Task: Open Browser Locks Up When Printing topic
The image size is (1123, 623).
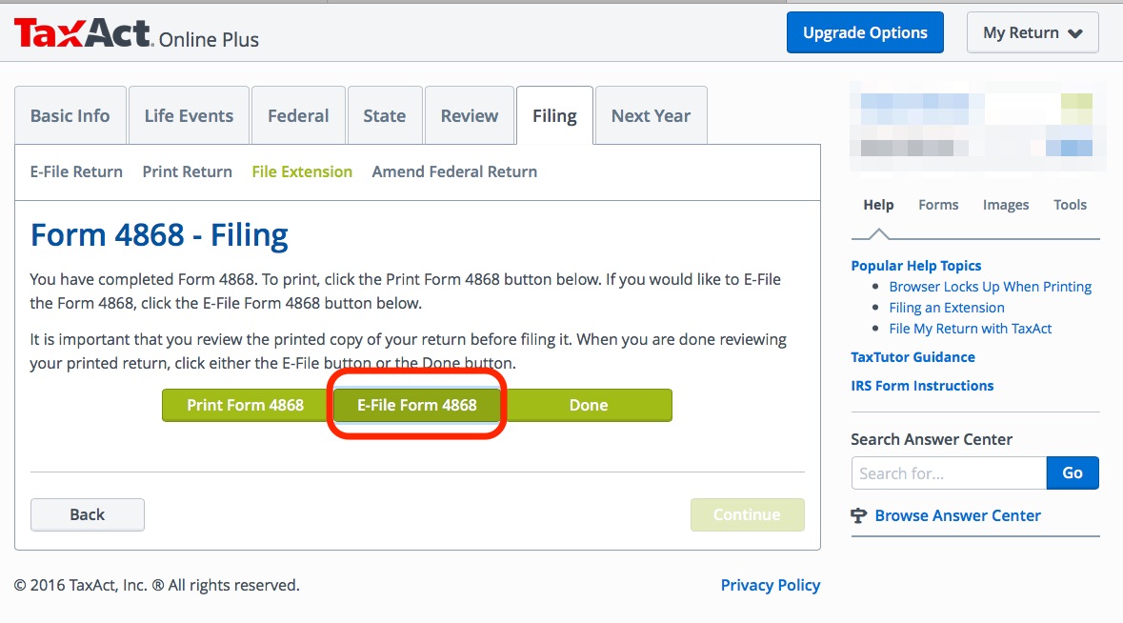Action: (991, 287)
